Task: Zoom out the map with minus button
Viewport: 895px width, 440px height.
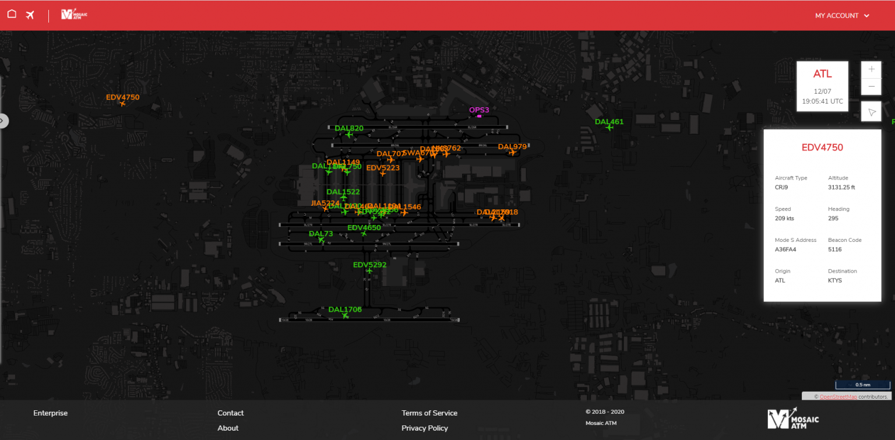Action: click(871, 86)
